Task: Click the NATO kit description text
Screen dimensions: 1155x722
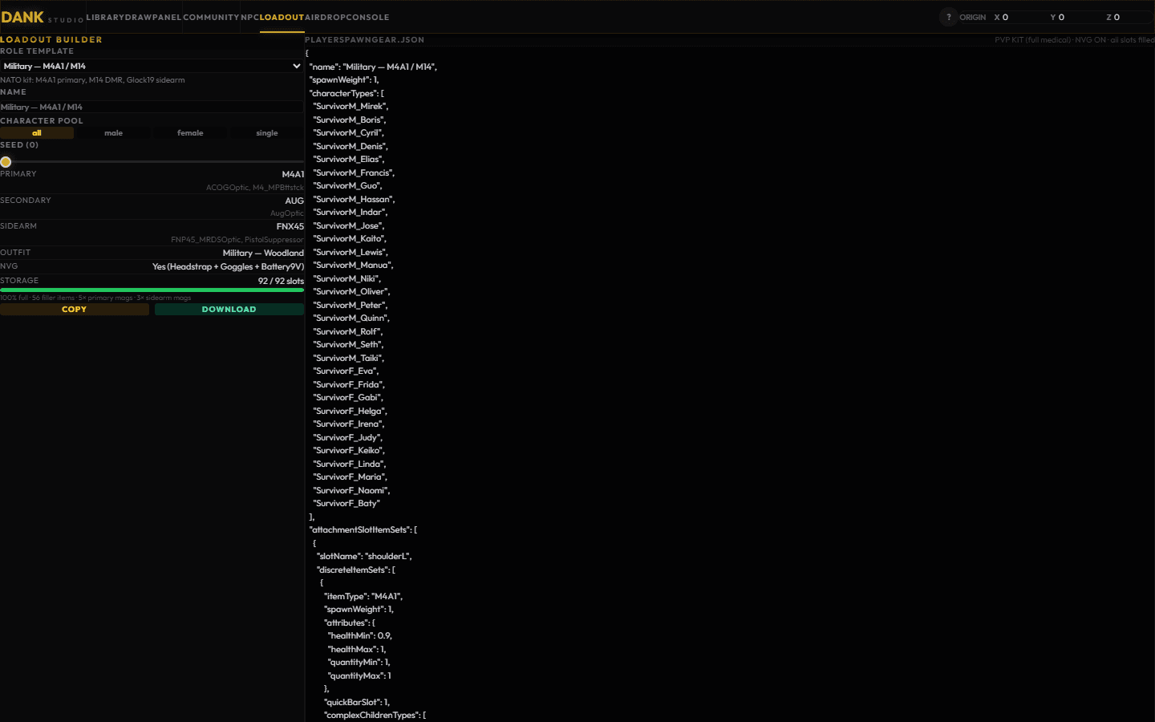Action: pos(92,80)
